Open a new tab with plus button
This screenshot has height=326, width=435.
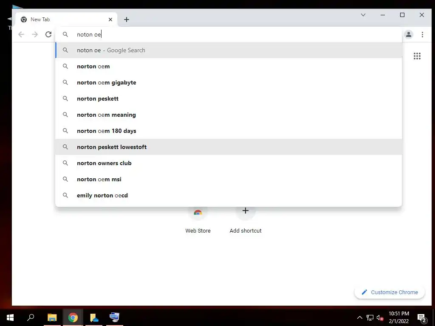tap(127, 20)
